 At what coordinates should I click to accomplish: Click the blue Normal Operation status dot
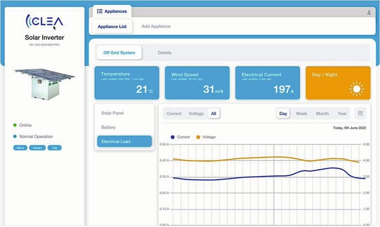point(15,136)
